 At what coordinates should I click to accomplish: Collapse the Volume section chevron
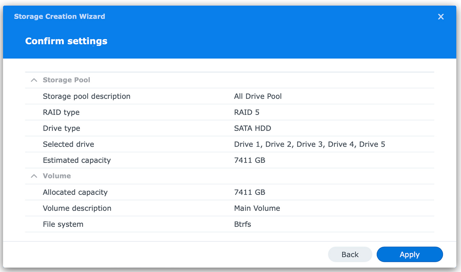click(x=34, y=176)
